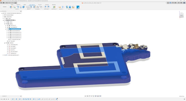This screenshot has height=101, width=186.
Task: Click the Select tool icon in the toolbar
Action: (78, 7)
